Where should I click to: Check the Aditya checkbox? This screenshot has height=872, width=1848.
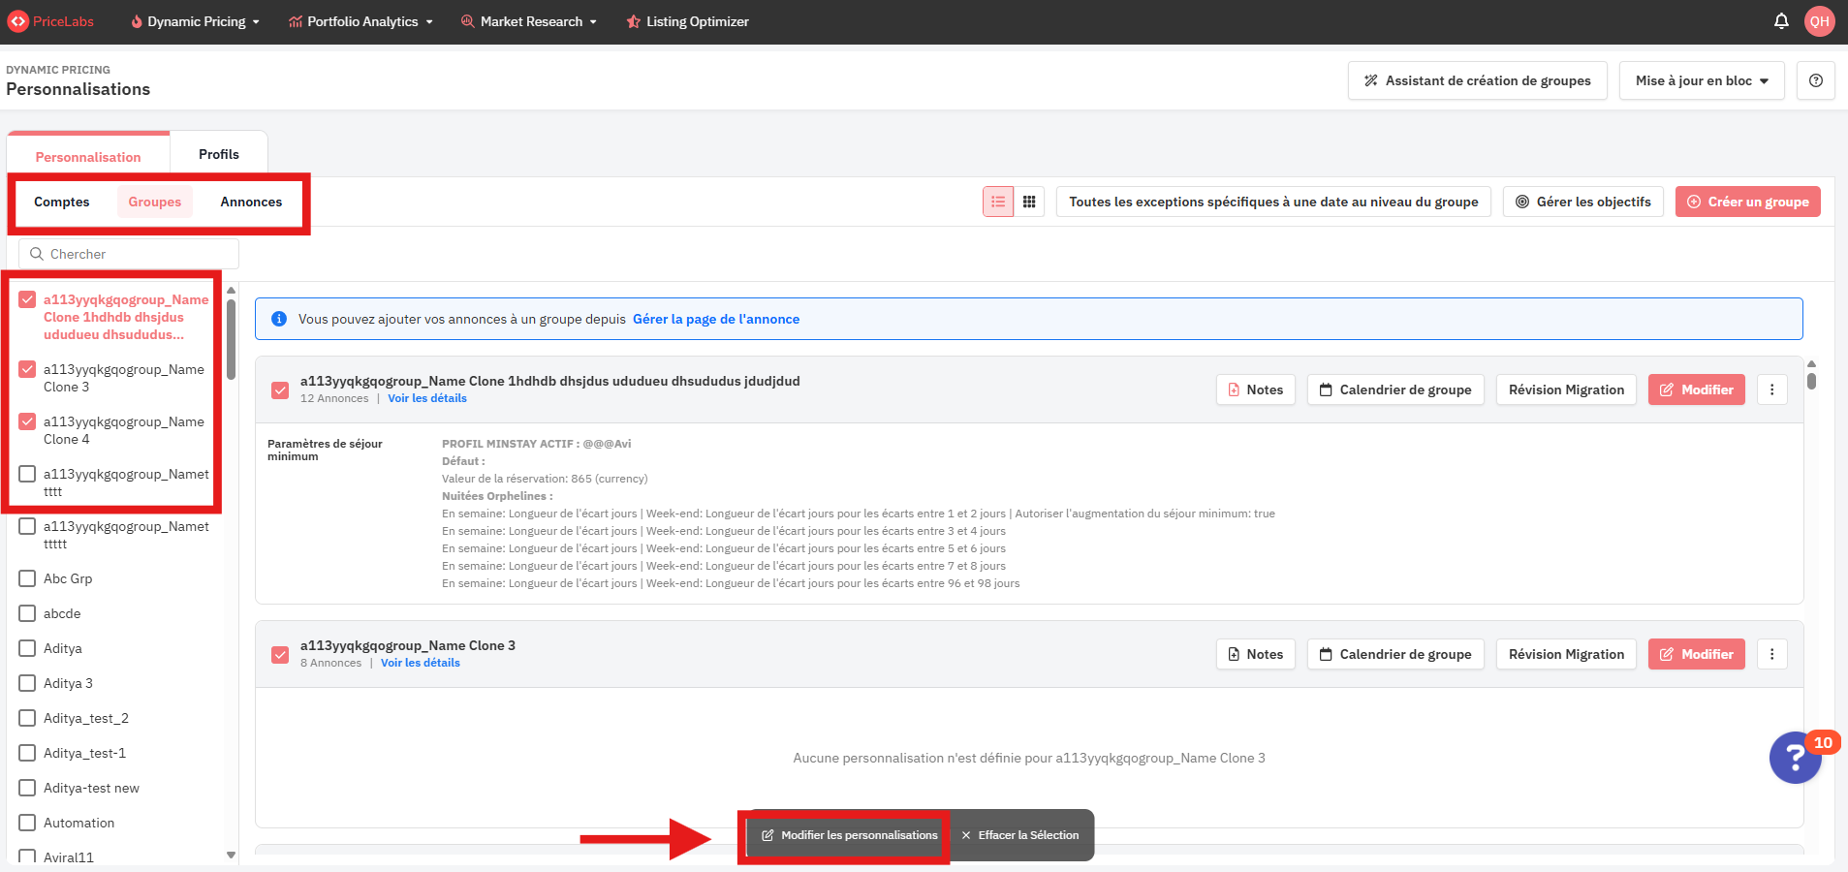point(27,648)
